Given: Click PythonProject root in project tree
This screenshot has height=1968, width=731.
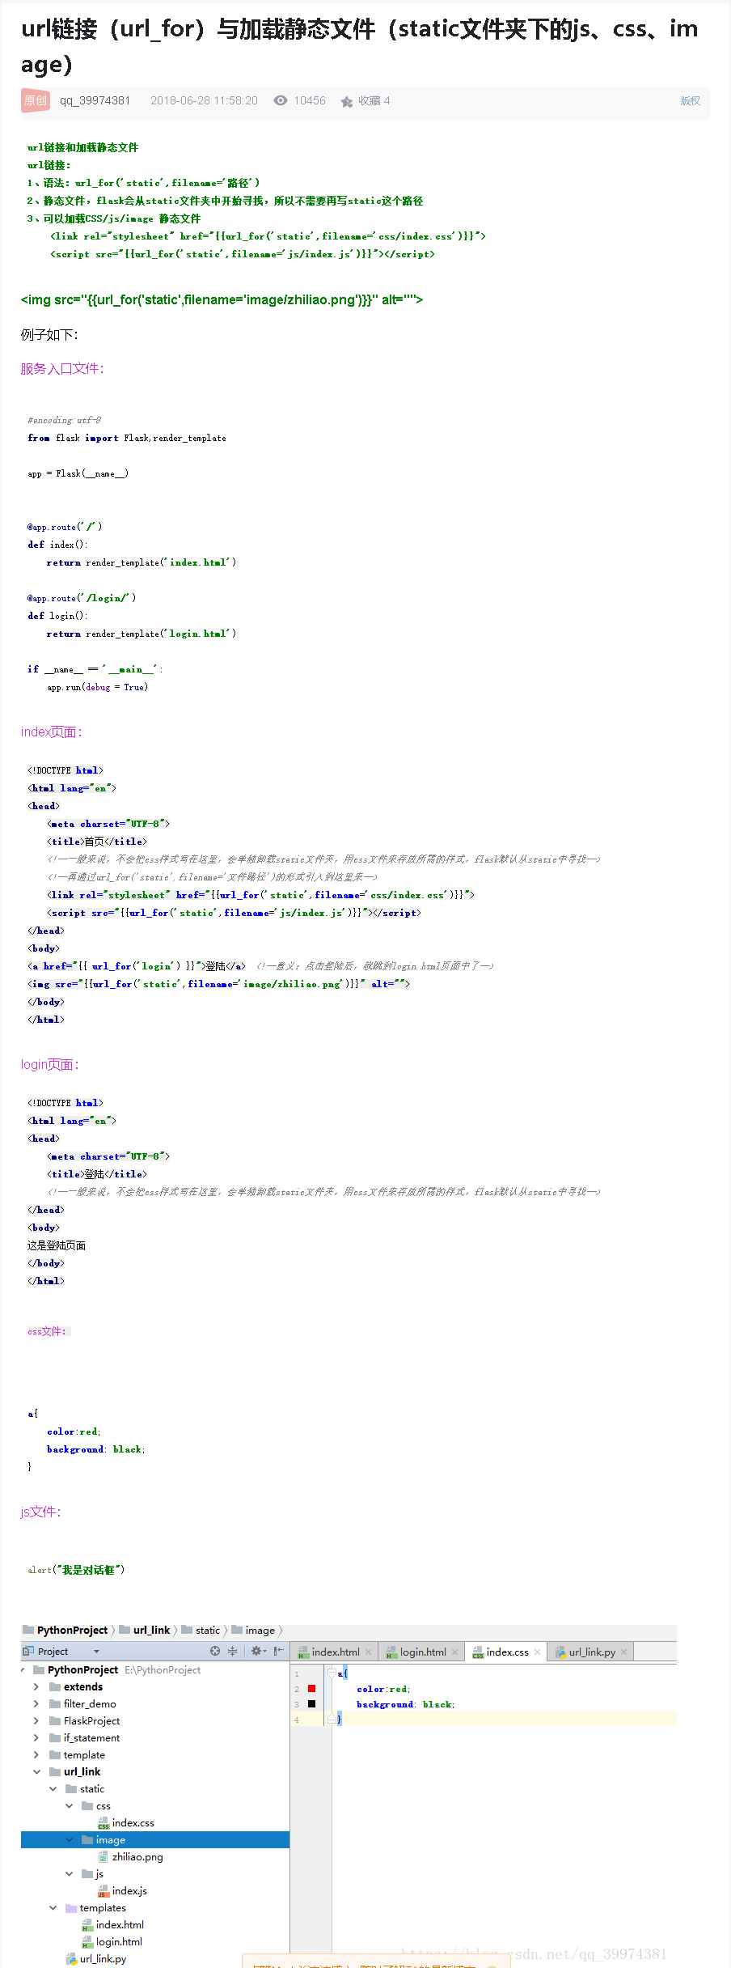Looking at the screenshot, I should point(82,1669).
